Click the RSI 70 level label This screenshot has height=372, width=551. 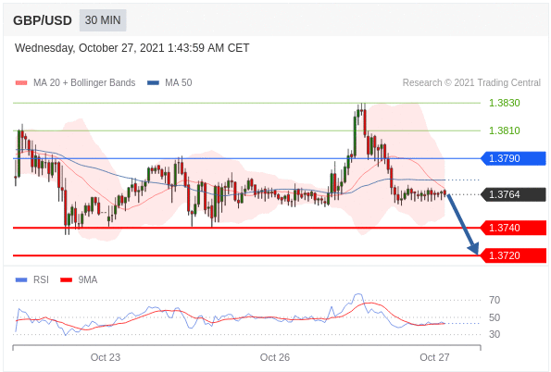(x=495, y=300)
